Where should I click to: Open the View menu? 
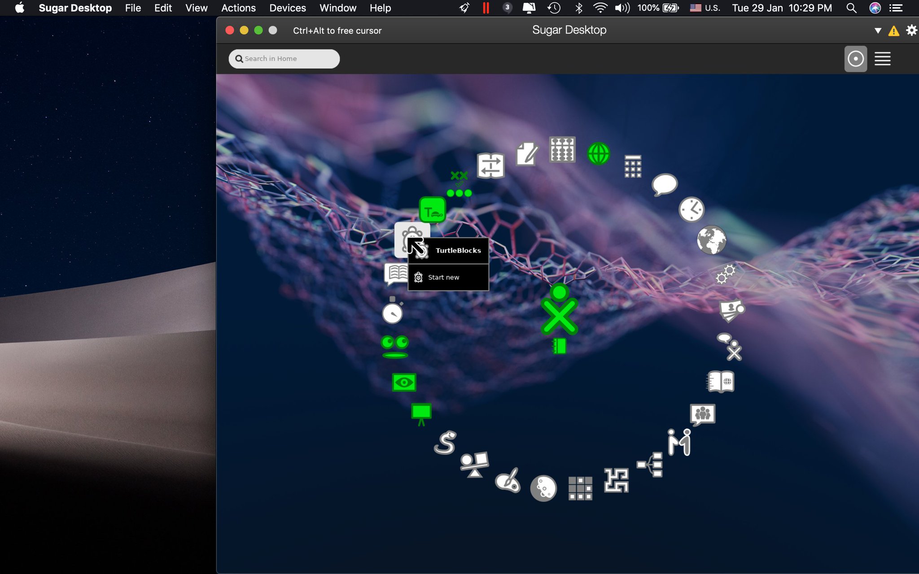pos(197,8)
